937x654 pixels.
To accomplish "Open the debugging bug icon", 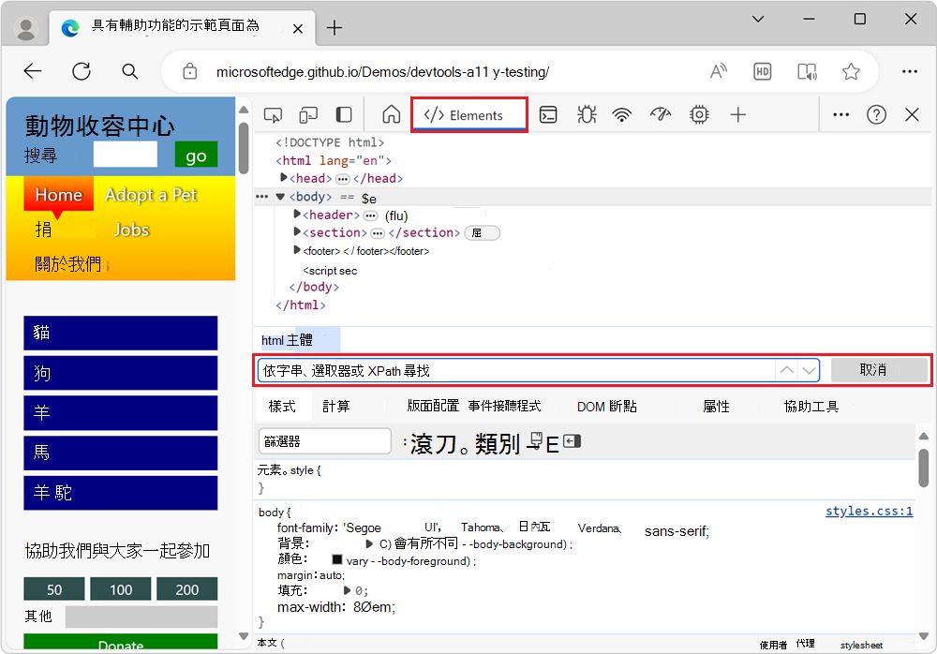I will pos(585,114).
